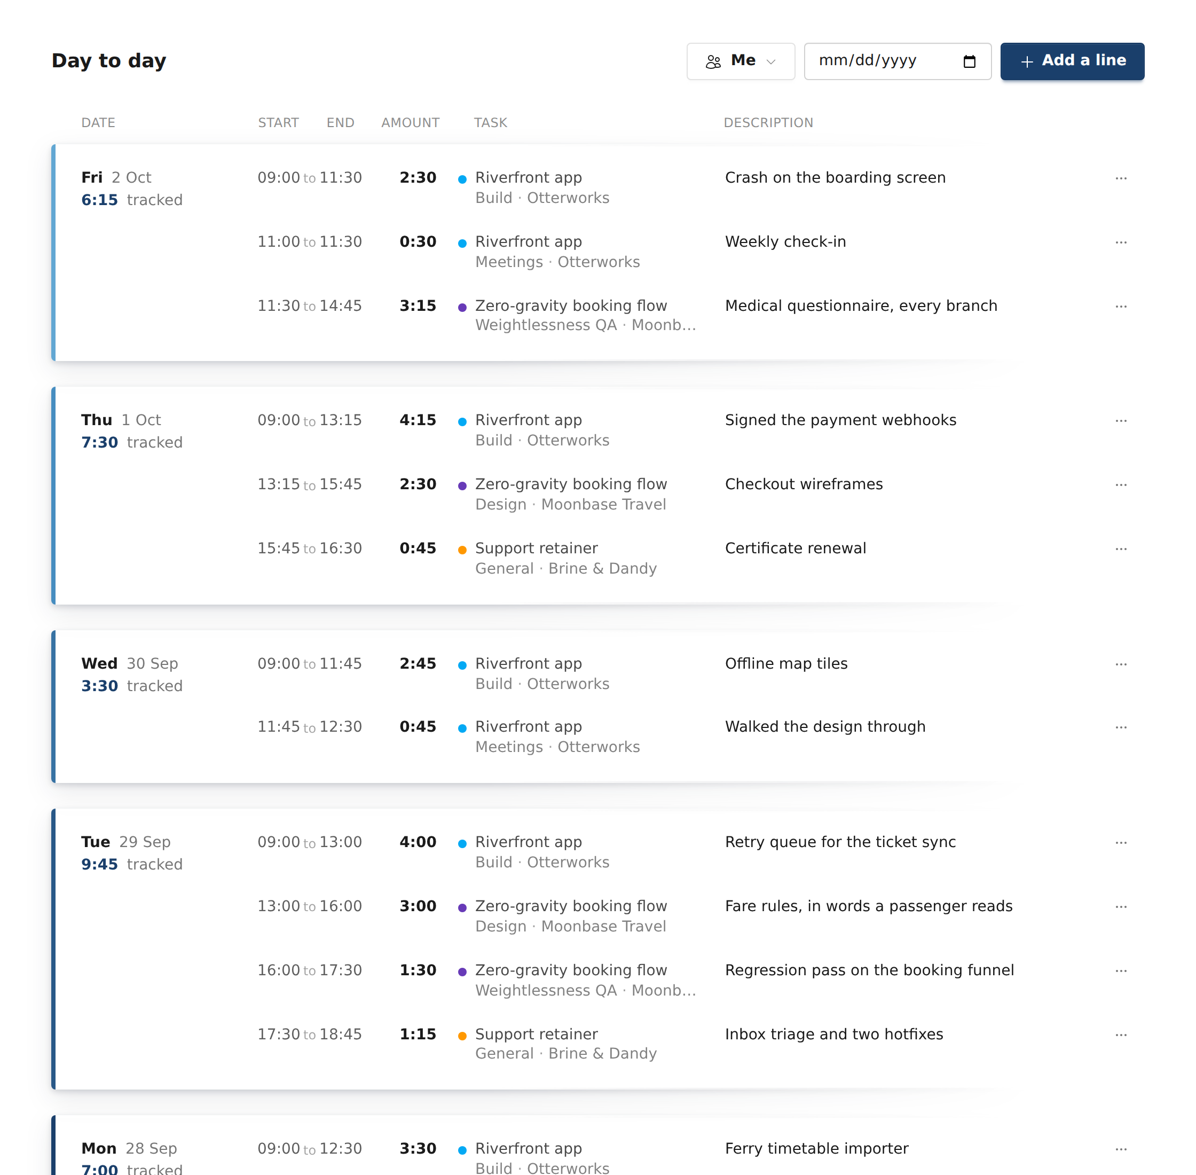Open more options for Medical questionnaire entry
This screenshot has width=1196, height=1175.
[x=1121, y=307]
